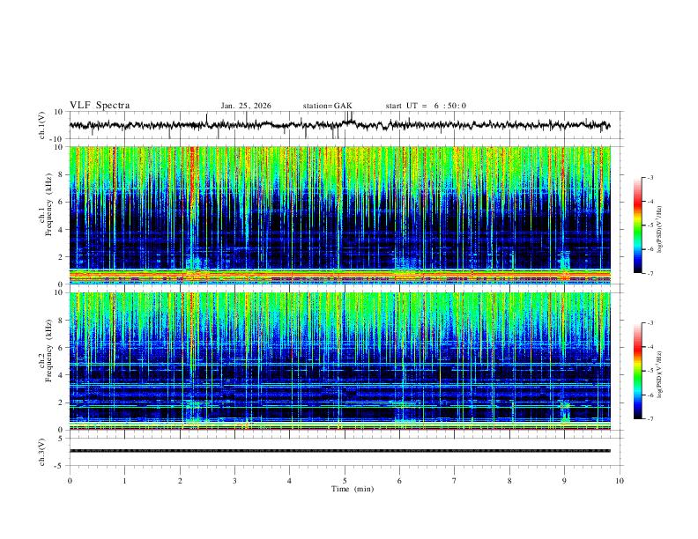Click the time axis tick '7'
This screenshot has width=698, height=539.
[455, 481]
